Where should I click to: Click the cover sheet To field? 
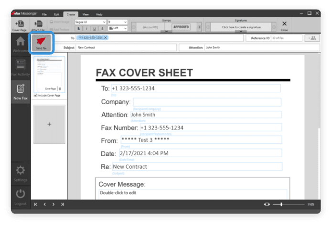point(196,88)
